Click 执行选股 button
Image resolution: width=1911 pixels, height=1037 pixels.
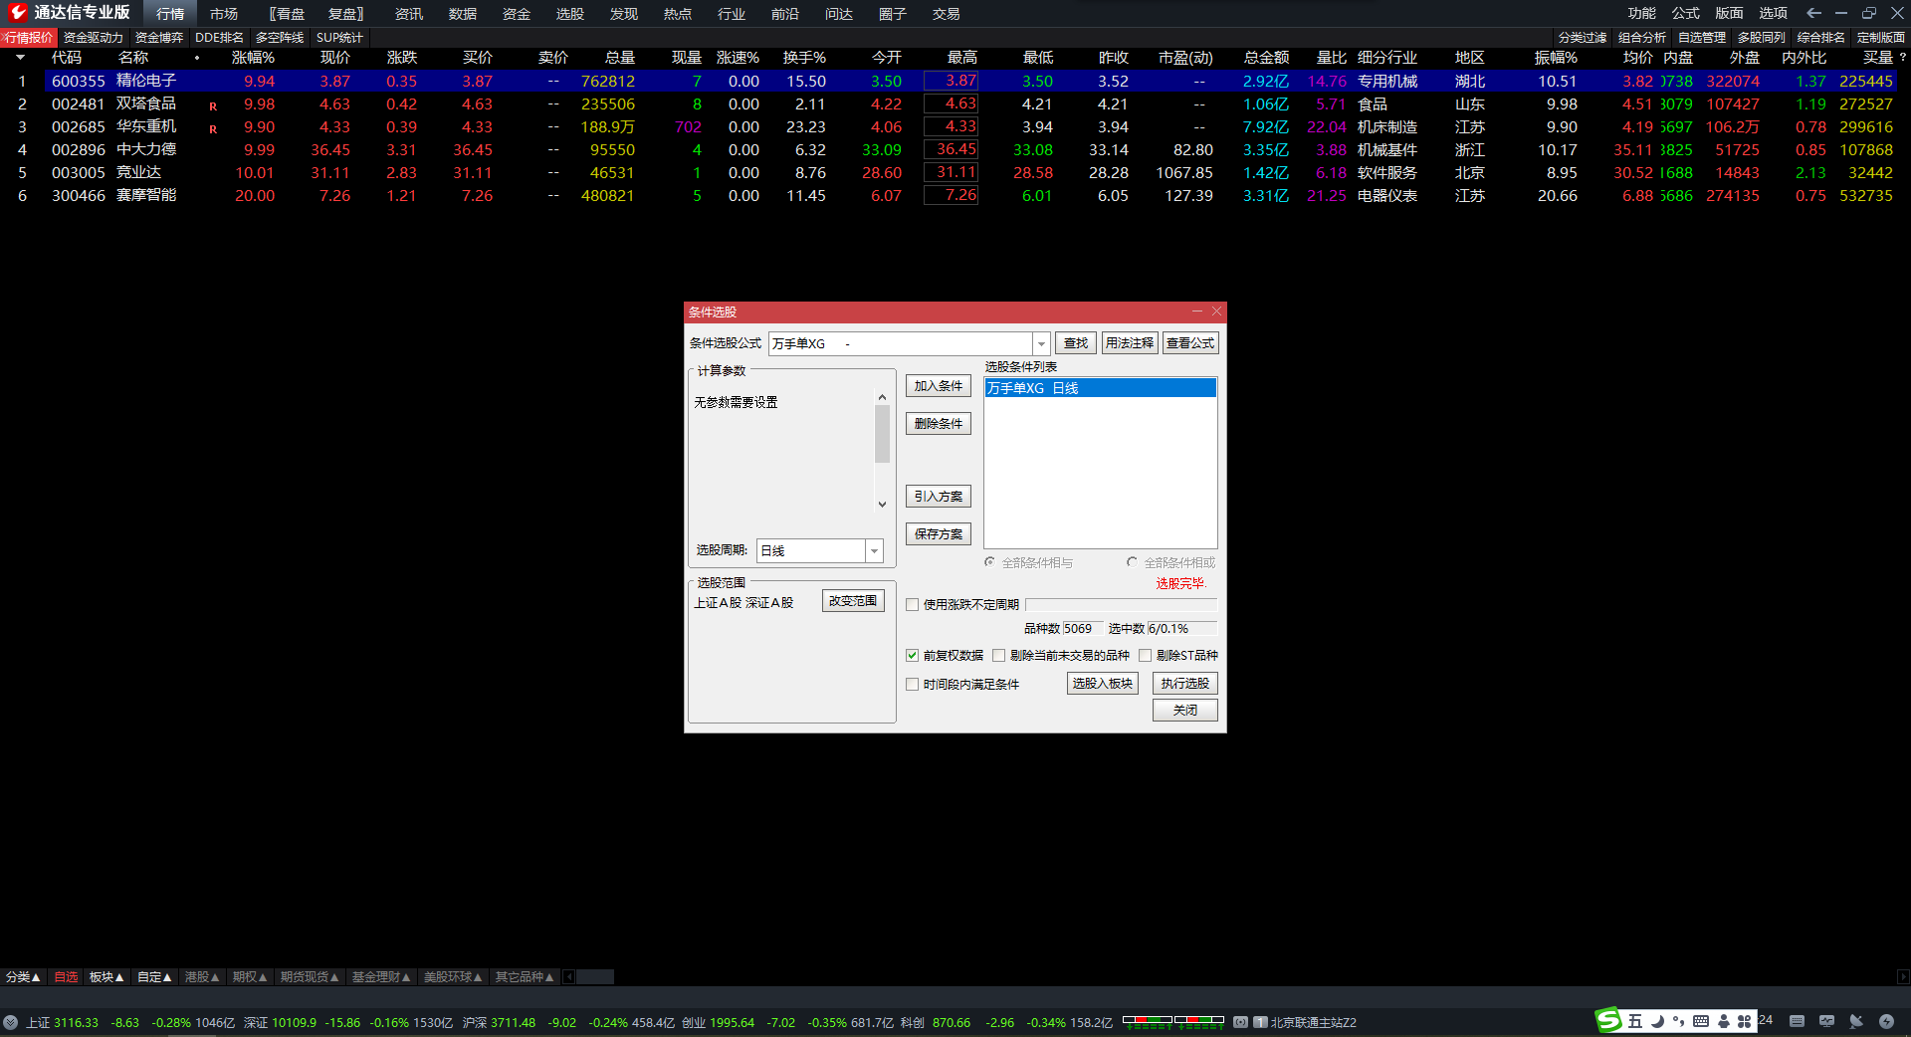click(x=1185, y=684)
